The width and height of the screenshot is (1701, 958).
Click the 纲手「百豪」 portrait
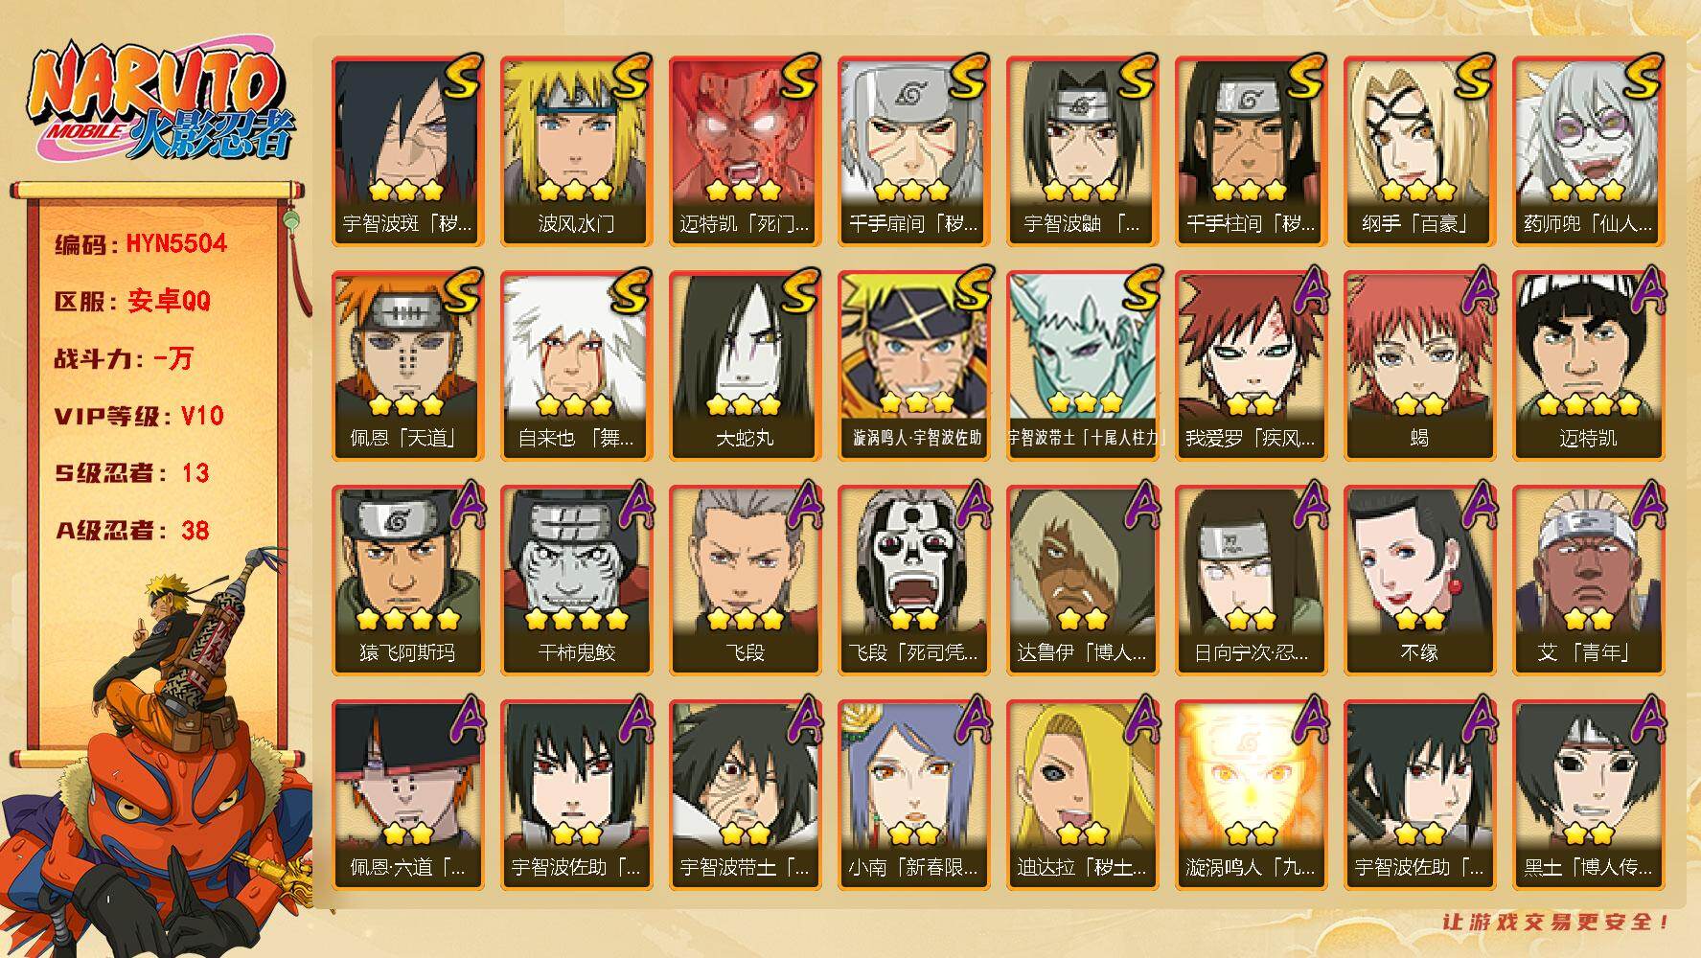point(1419,150)
